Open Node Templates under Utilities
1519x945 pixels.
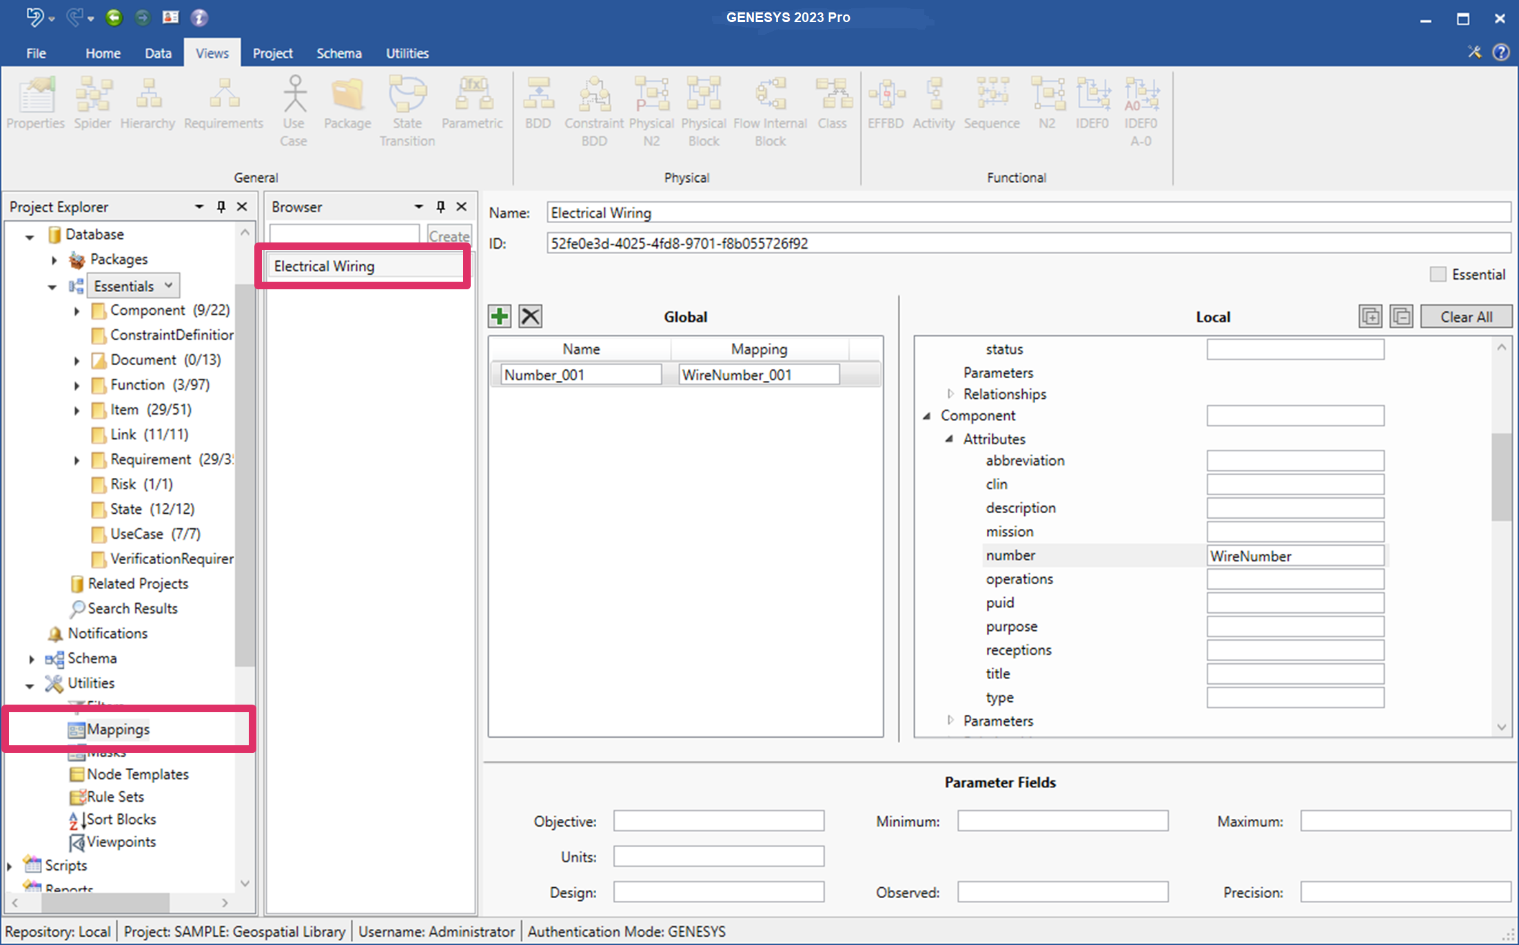point(137,774)
